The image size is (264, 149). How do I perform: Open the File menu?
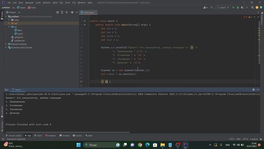tap(9, 2)
